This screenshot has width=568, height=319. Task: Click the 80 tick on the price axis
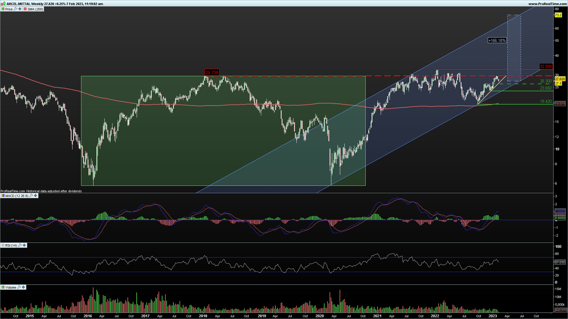point(557,9)
